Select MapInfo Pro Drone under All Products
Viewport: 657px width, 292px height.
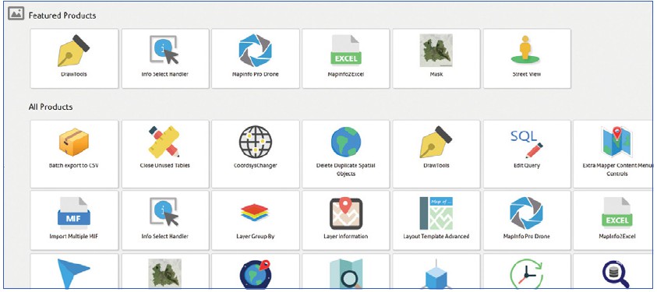[527, 220]
